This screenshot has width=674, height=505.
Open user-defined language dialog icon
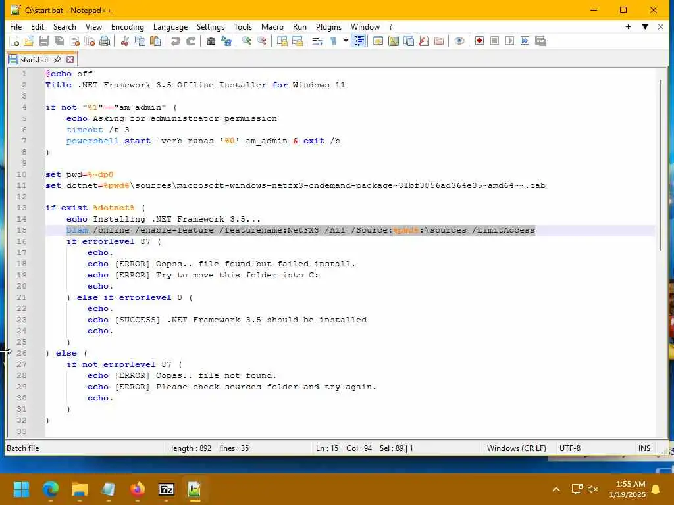pyautogui.click(x=378, y=41)
